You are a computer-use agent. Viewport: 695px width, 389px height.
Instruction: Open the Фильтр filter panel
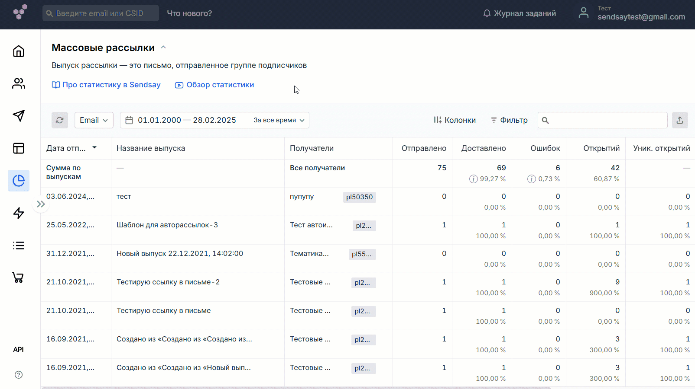(x=509, y=120)
